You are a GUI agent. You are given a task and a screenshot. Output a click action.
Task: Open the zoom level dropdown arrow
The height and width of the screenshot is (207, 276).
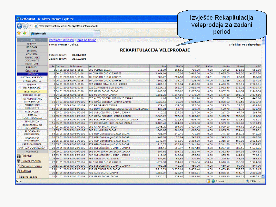click(260, 181)
